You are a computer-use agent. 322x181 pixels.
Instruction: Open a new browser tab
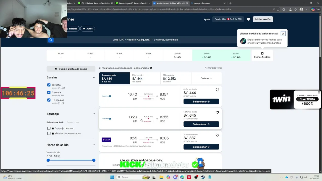(x=230, y=3)
